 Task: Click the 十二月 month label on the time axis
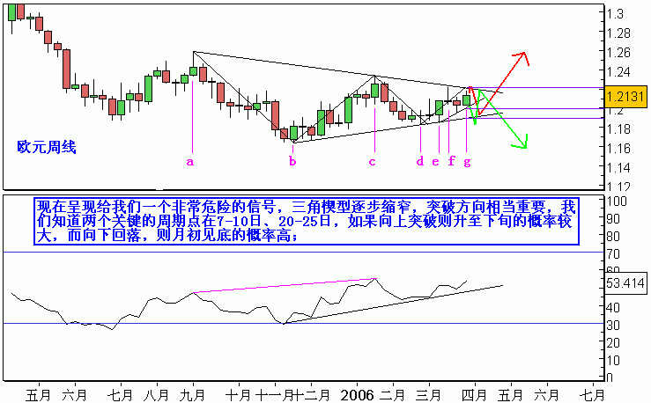pos(312,395)
